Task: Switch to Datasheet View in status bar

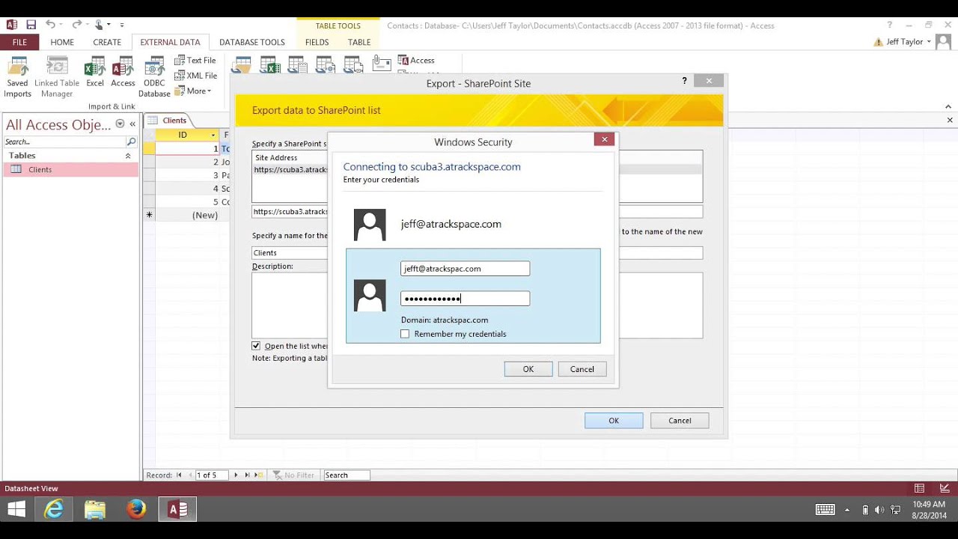Action: [919, 488]
